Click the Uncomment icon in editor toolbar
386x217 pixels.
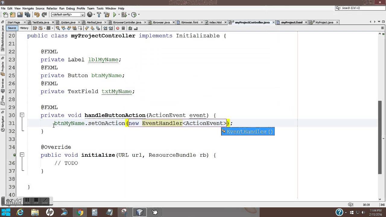(136, 28)
